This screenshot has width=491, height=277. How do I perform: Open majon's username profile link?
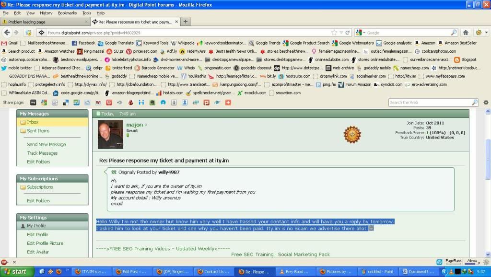135,125
